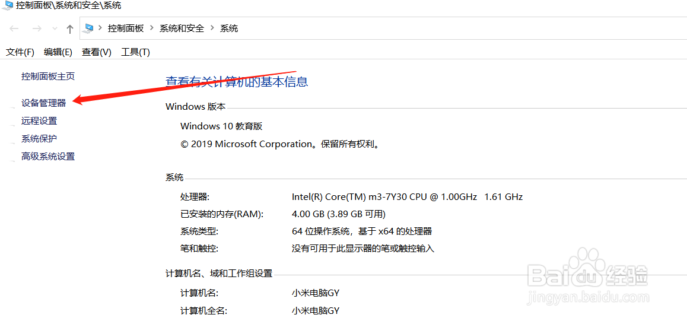Click the 4.00 GB installed memory value
Screen dimensions: 687x321
(x=338, y=214)
